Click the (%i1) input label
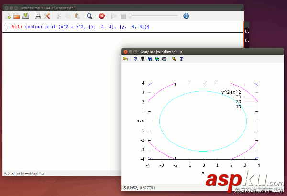 pos(16,27)
